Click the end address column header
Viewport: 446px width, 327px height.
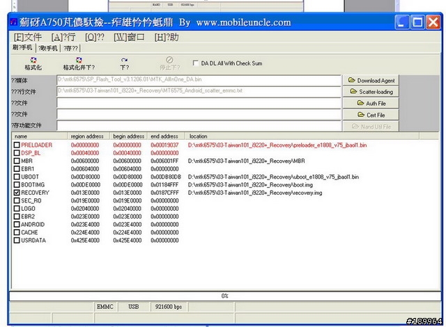click(166, 136)
